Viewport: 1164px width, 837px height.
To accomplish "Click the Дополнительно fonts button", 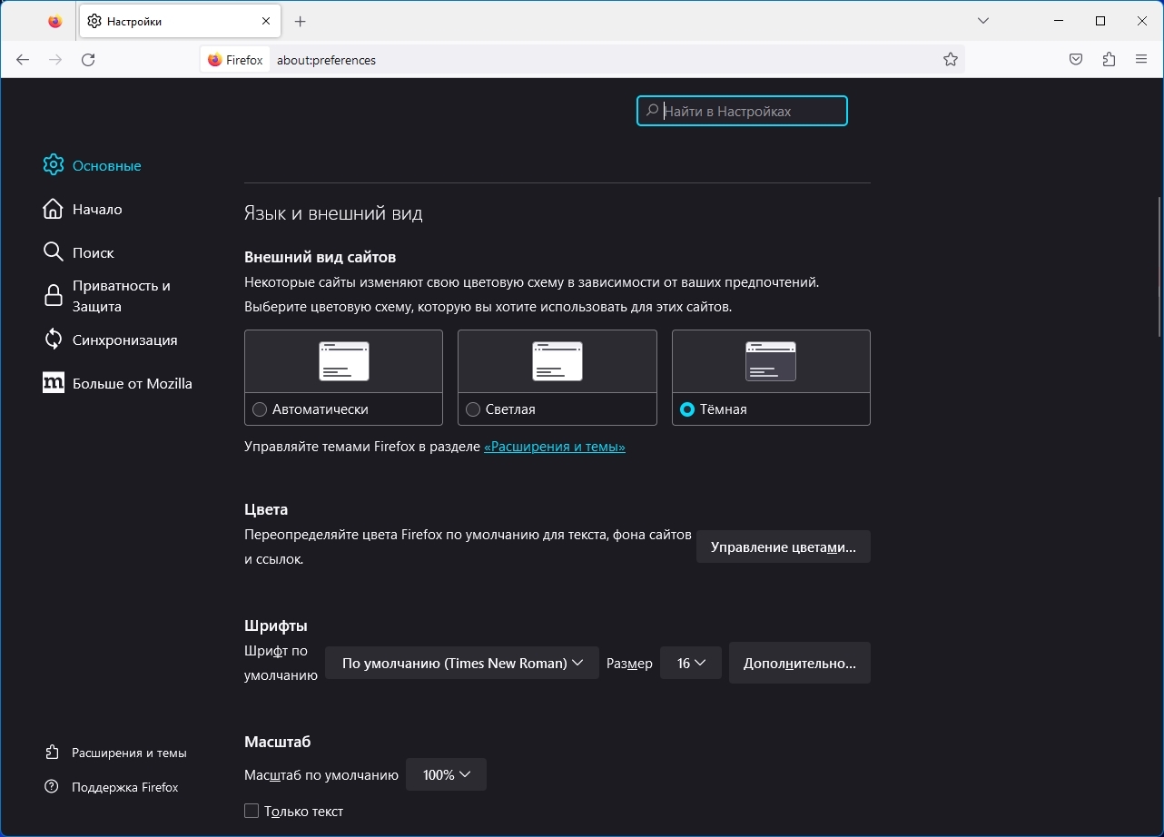I will (799, 664).
